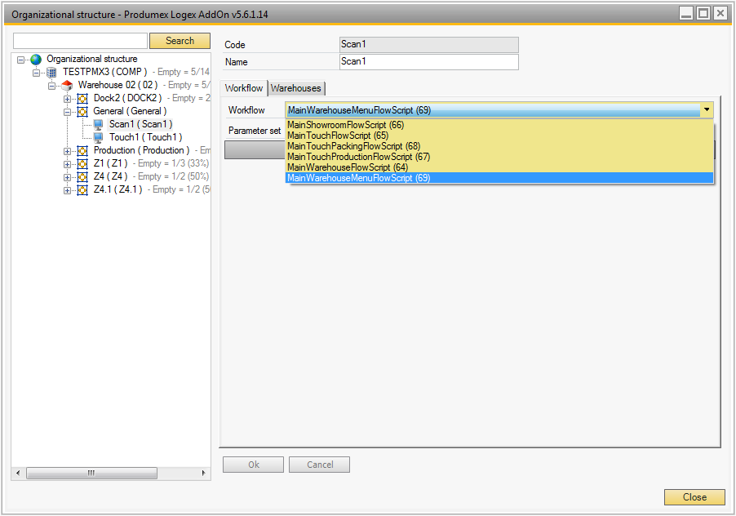Image resolution: width=736 pixels, height=516 pixels.
Task: Expand the Dock2 tree node
Action: click(68, 99)
